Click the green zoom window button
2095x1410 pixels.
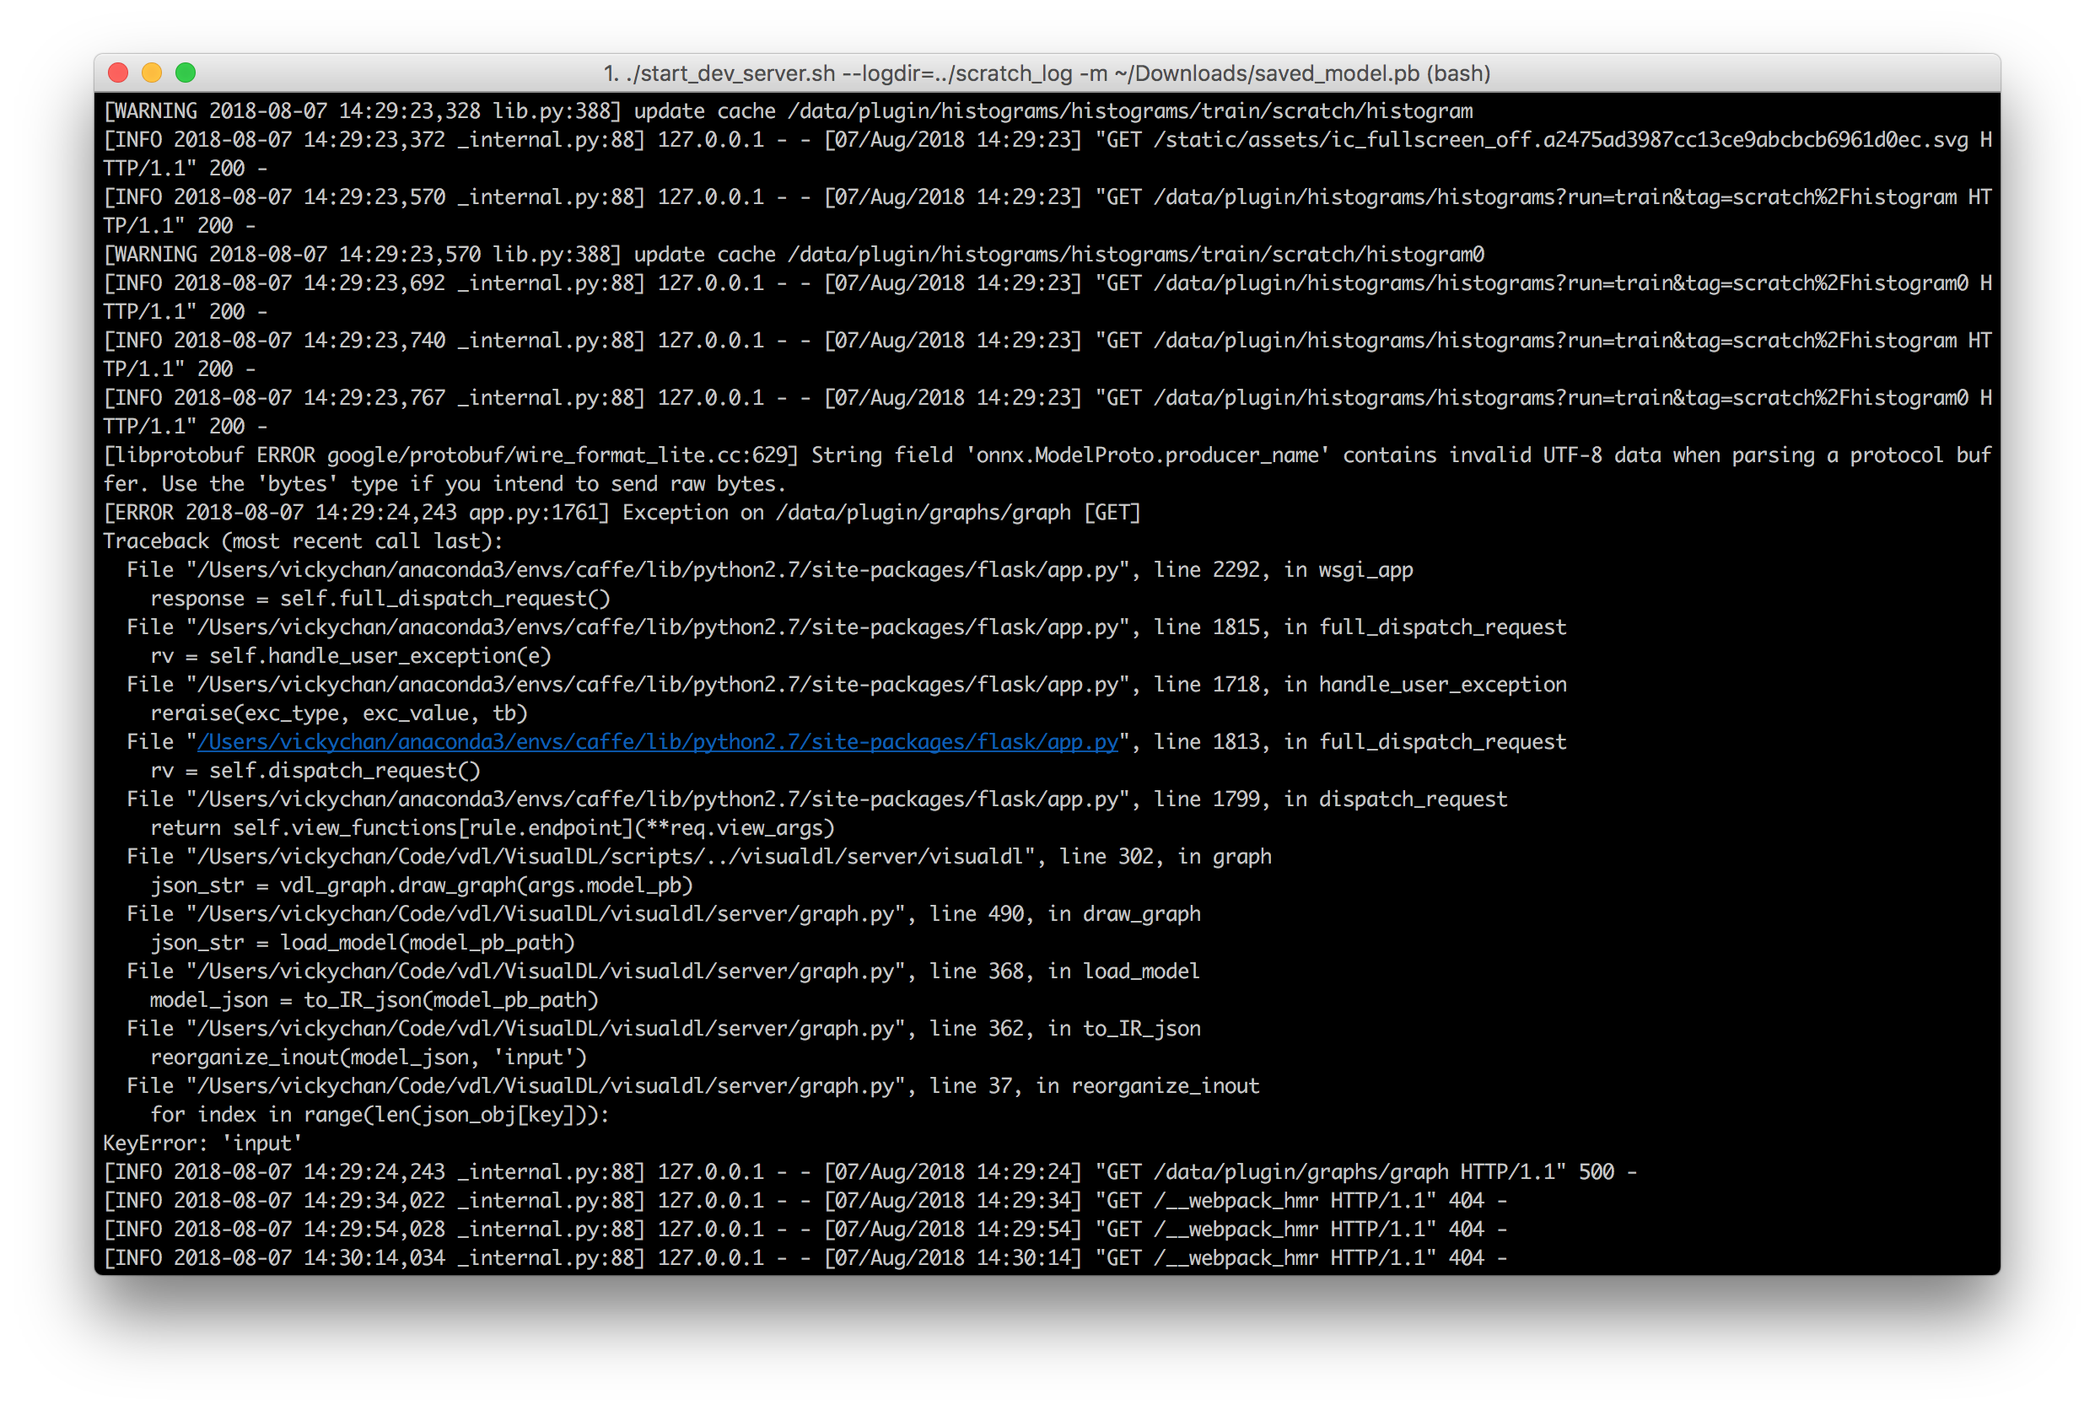(x=186, y=73)
